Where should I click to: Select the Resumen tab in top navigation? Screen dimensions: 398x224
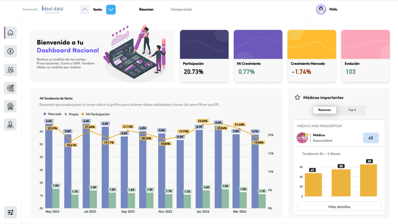point(146,9)
